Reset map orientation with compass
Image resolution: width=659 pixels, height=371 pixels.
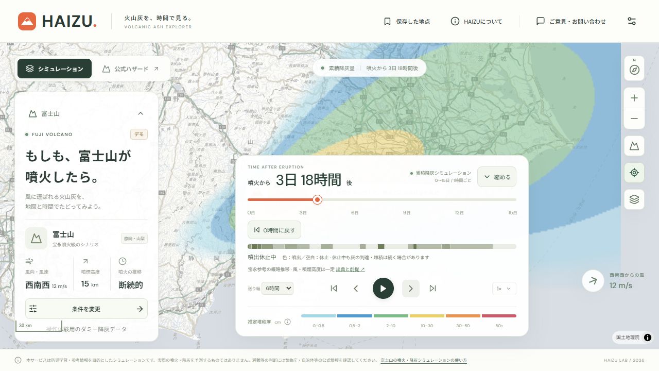point(634,69)
